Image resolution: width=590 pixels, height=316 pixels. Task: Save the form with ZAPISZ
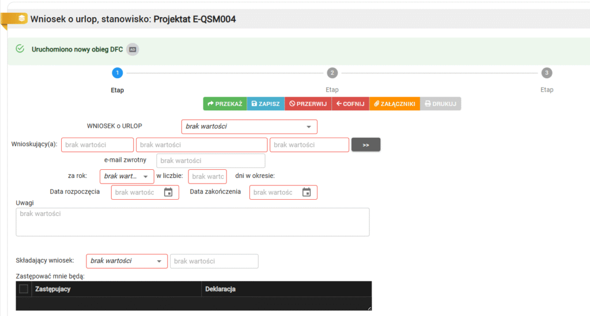[x=266, y=104]
